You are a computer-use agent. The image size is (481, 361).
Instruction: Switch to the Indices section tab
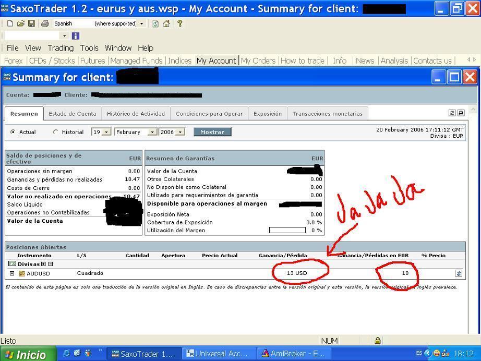point(179,61)
